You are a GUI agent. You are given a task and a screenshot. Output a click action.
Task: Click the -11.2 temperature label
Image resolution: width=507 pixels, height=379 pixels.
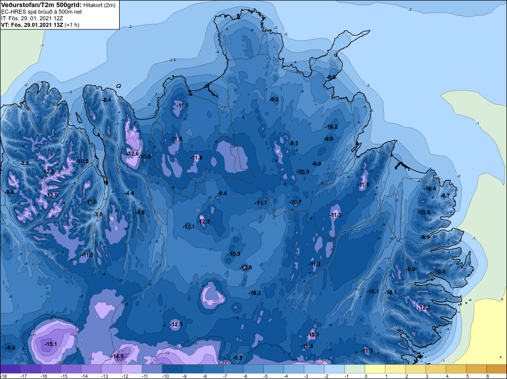click(x=315, y=264)
